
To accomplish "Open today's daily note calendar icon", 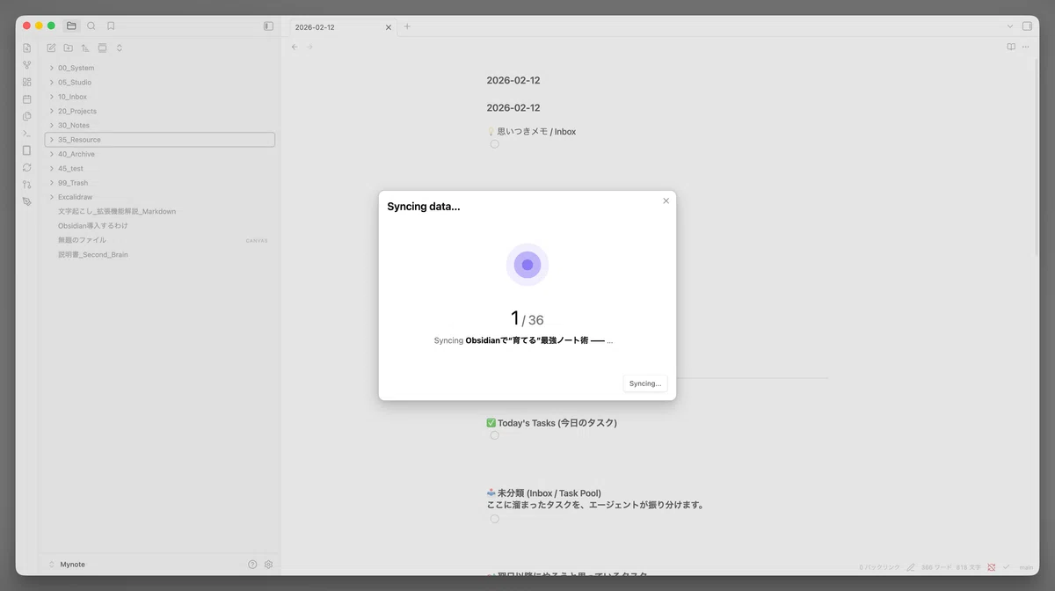I will [27, 98].
